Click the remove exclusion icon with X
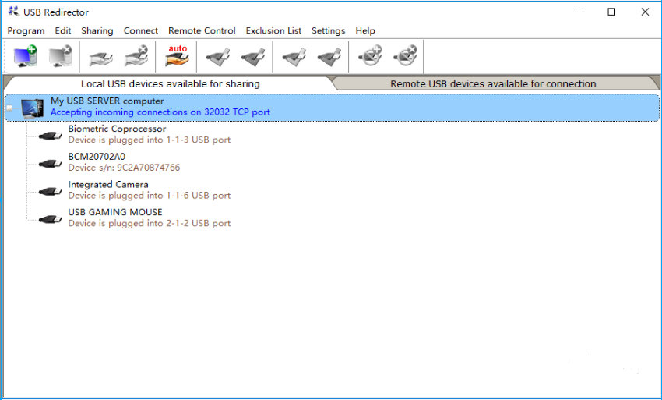 tap(406, 57)
